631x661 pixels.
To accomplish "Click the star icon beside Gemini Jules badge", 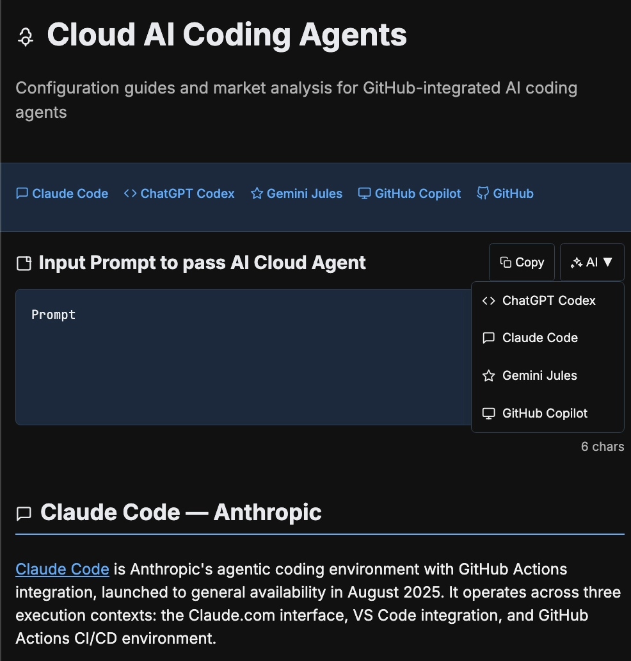I will (257, 193).
